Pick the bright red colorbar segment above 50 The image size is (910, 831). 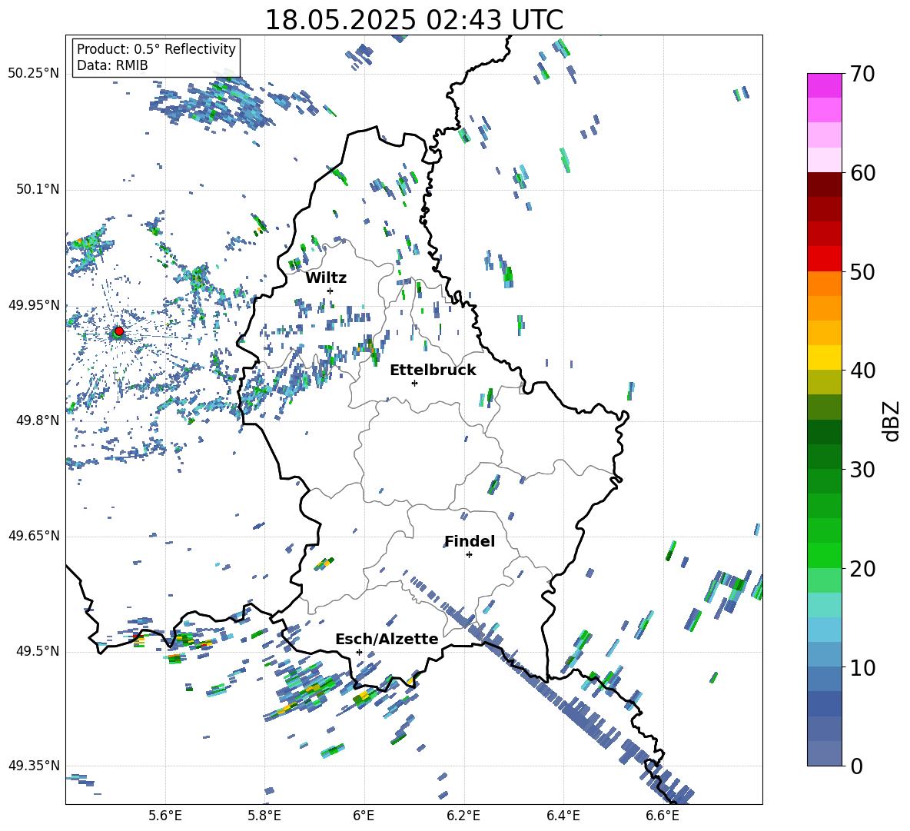point(825,259)
